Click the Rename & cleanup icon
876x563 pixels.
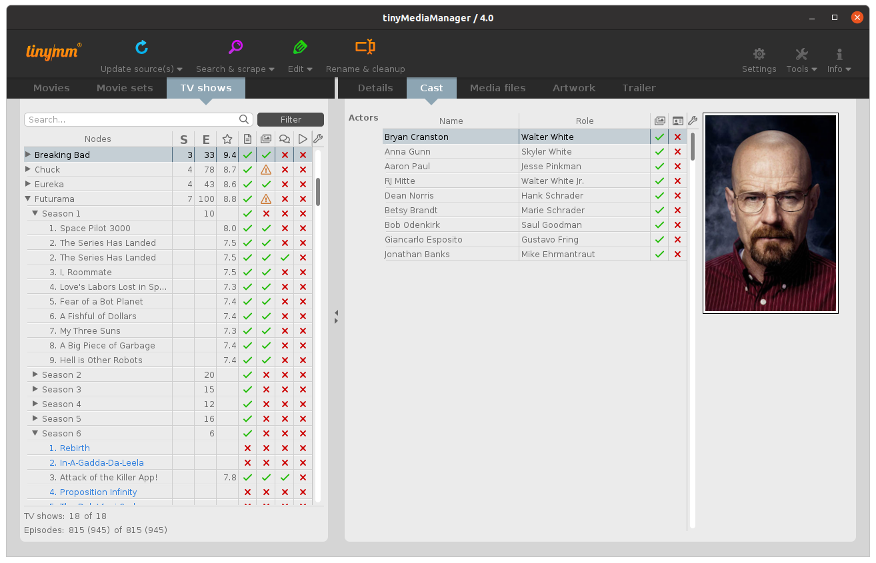click(x=365, y=47)
